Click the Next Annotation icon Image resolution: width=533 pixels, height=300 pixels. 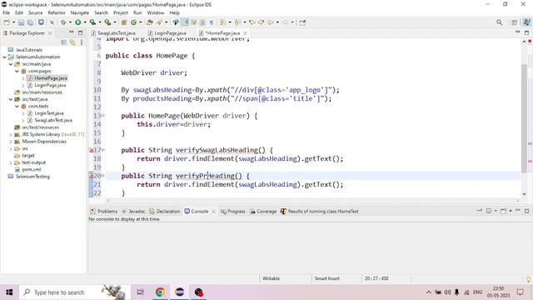click(x=222, y=22)
